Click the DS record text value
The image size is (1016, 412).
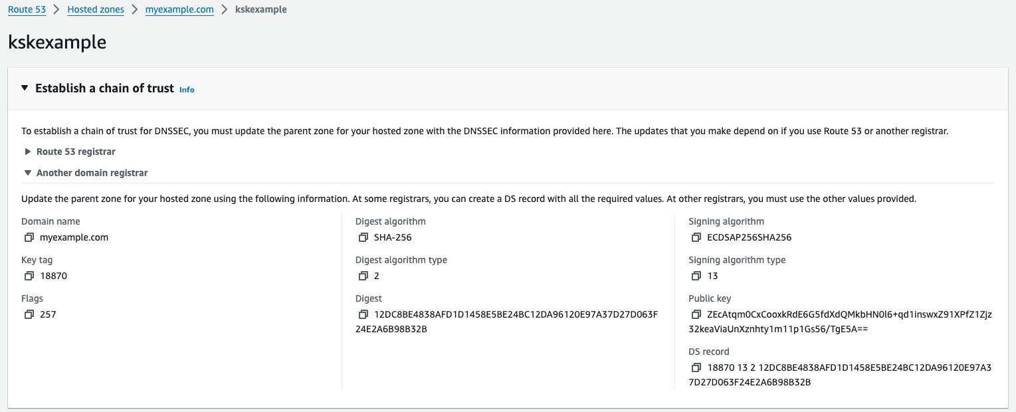(x=849, y=375)
